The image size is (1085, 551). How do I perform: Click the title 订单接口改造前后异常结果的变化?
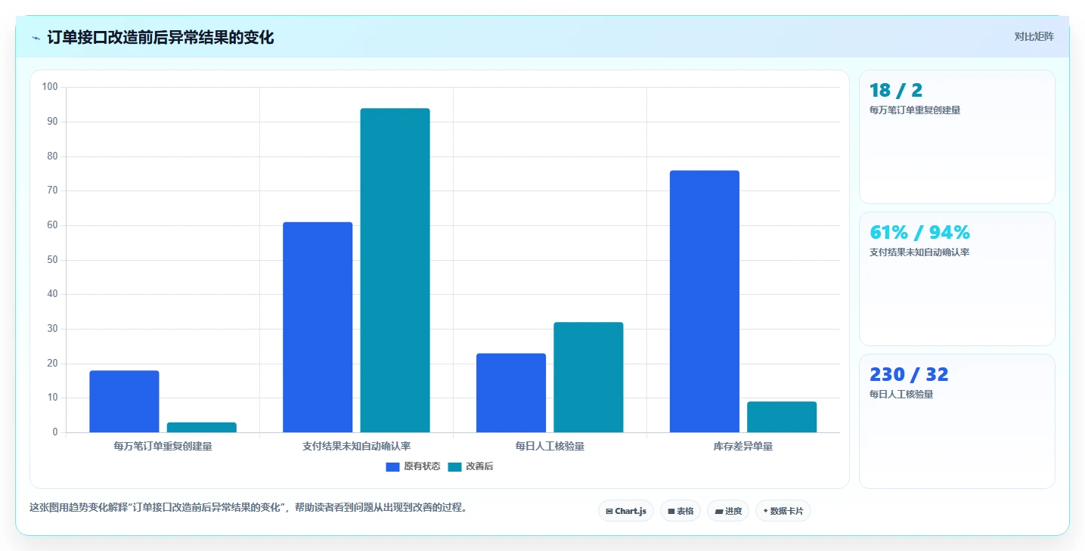coord(160,38)
